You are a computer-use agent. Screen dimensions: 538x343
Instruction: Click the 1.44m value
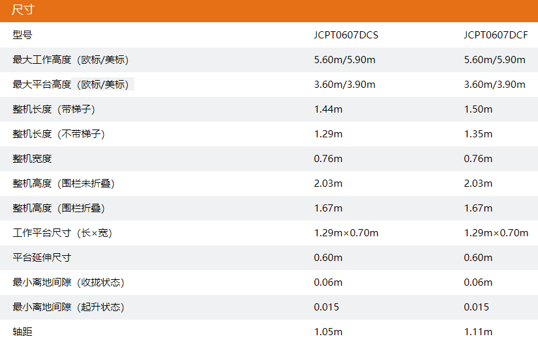(328, 109)
